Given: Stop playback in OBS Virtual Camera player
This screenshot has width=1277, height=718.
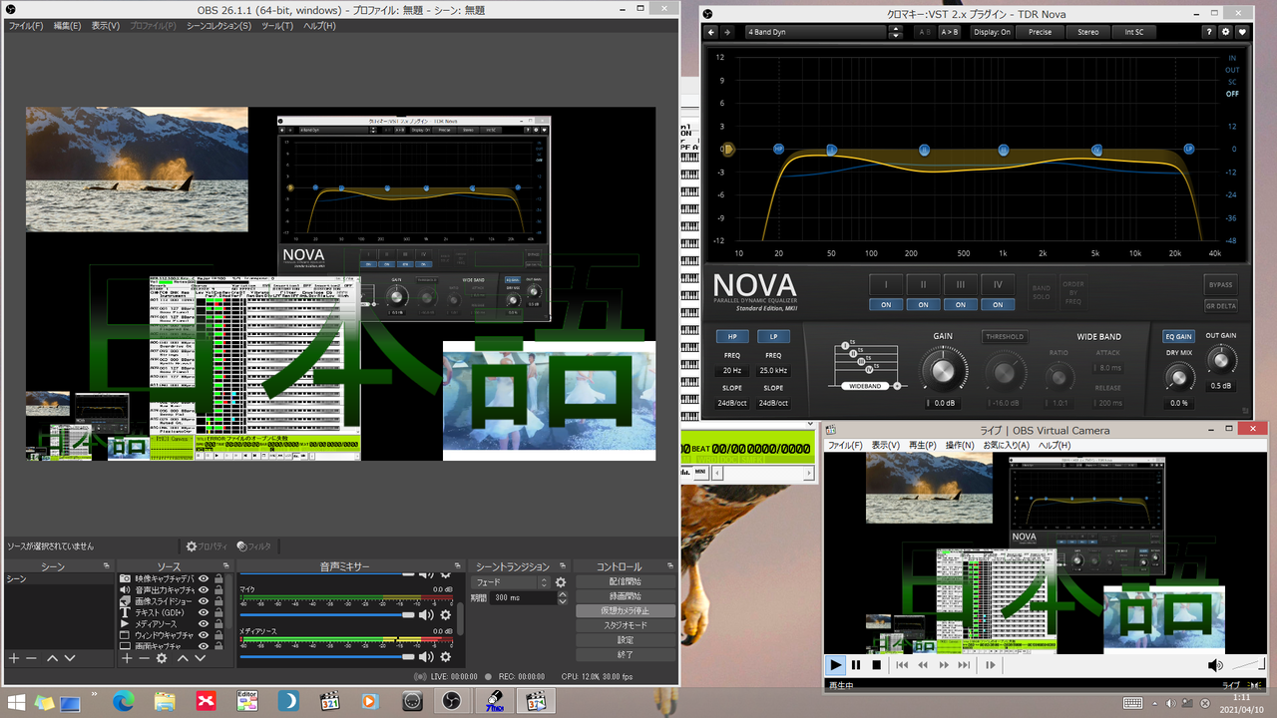Looking at the screenshot, I should tap(876, 665).
